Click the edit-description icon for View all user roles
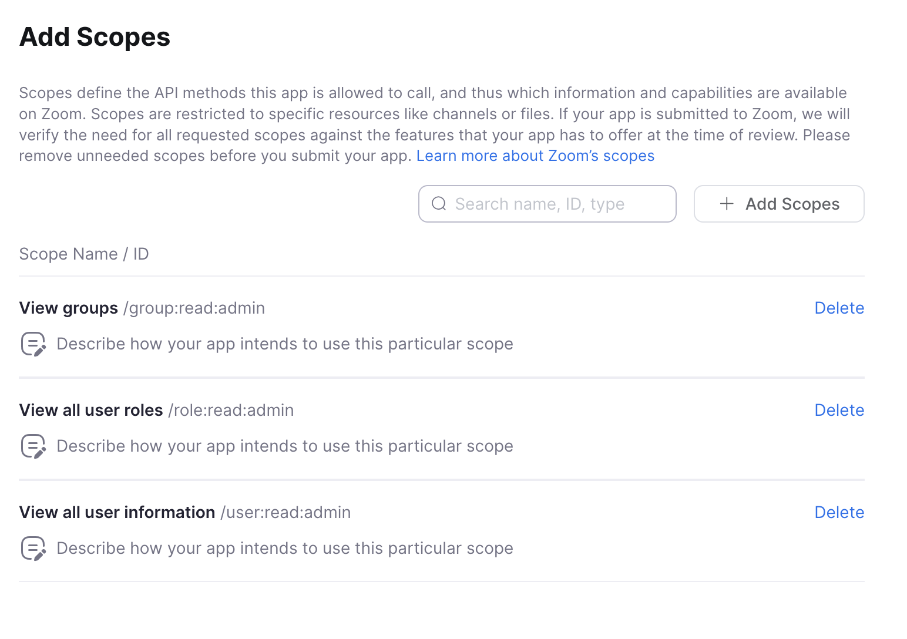The height and width of the screenshot is (639, 907). [33, 446]
